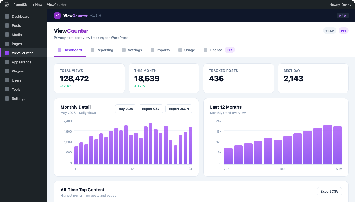Viewport: 355px width, 202px height.
Task: Click the This Month value 18,639
Action: pos(147,78)
